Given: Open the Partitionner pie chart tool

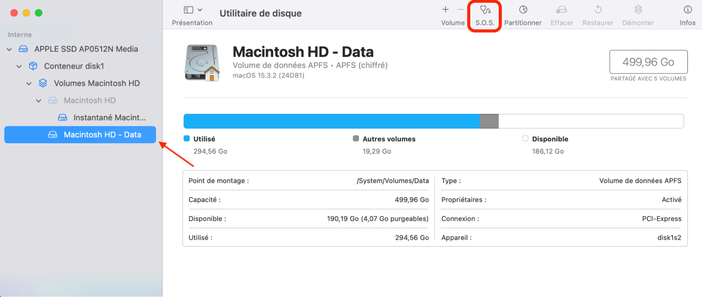Looking at the screenshot, I should [523, 9].
